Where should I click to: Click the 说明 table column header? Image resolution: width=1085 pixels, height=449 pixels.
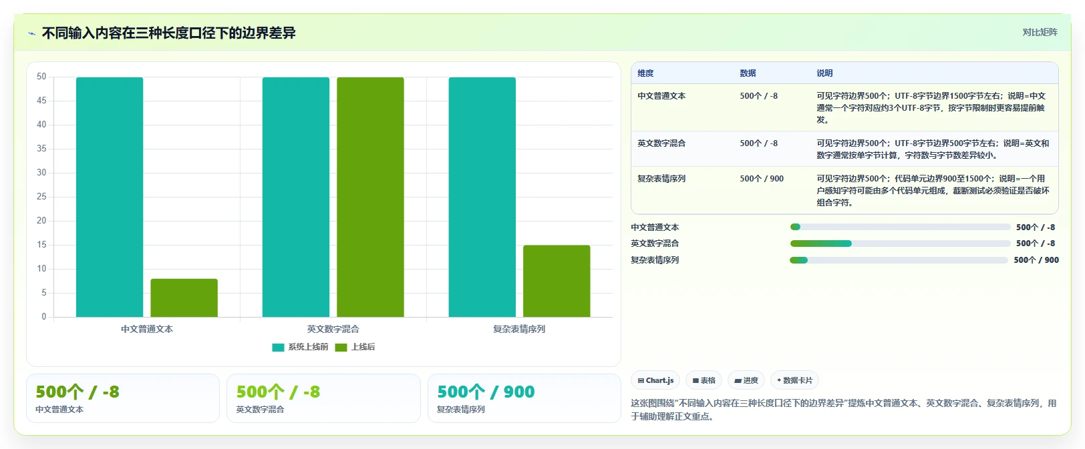pos(824,73)
